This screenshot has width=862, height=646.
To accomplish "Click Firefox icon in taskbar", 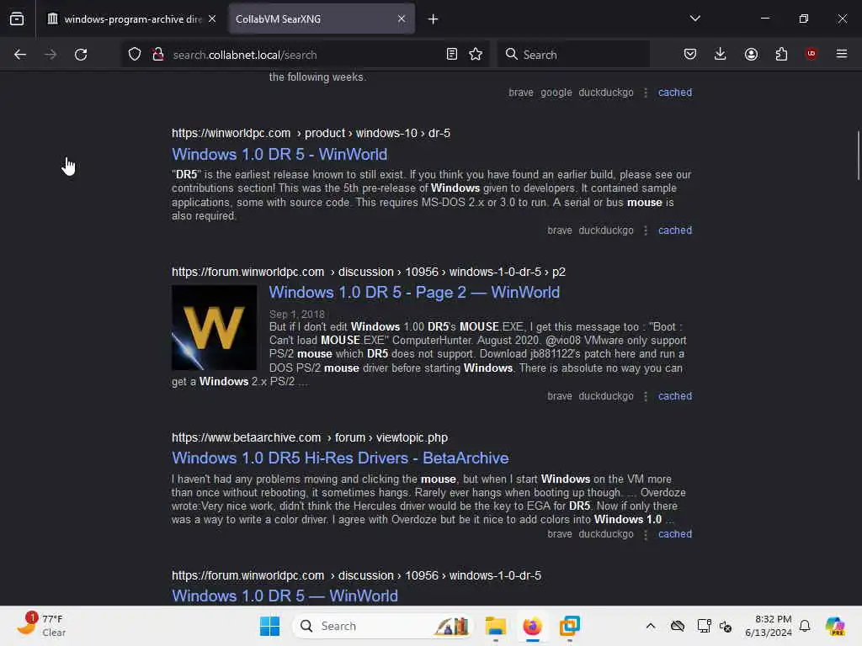I will click(x=532, y=626).
